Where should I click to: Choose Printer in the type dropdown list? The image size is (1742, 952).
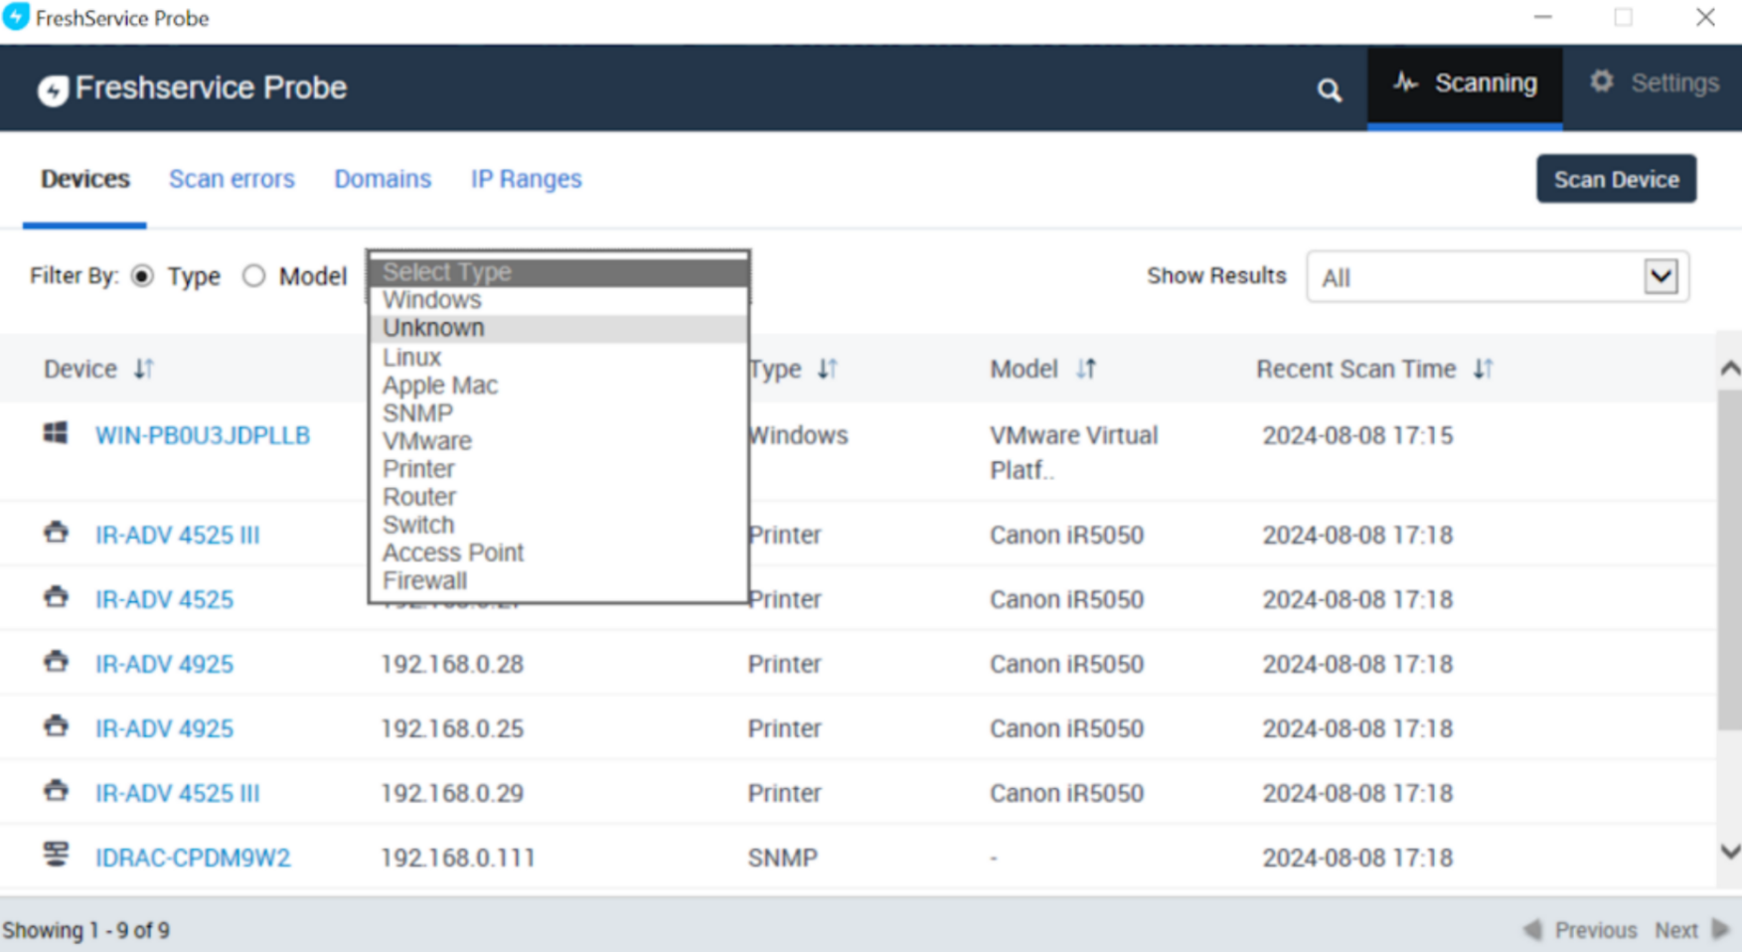[x=558, y=468]
